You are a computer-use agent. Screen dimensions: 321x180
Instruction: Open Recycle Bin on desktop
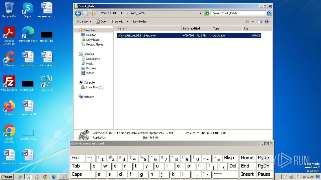coord(9,10)
